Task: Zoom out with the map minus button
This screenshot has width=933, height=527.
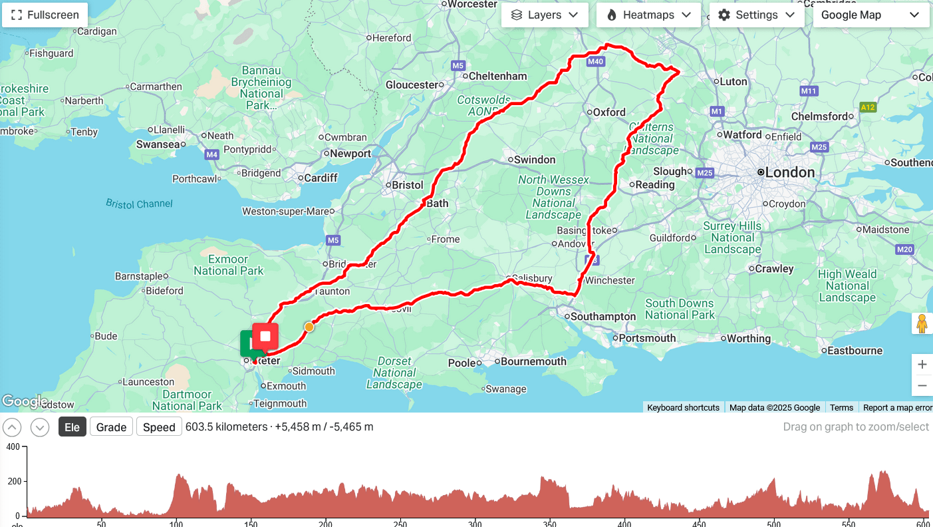Action: (922, 385)
